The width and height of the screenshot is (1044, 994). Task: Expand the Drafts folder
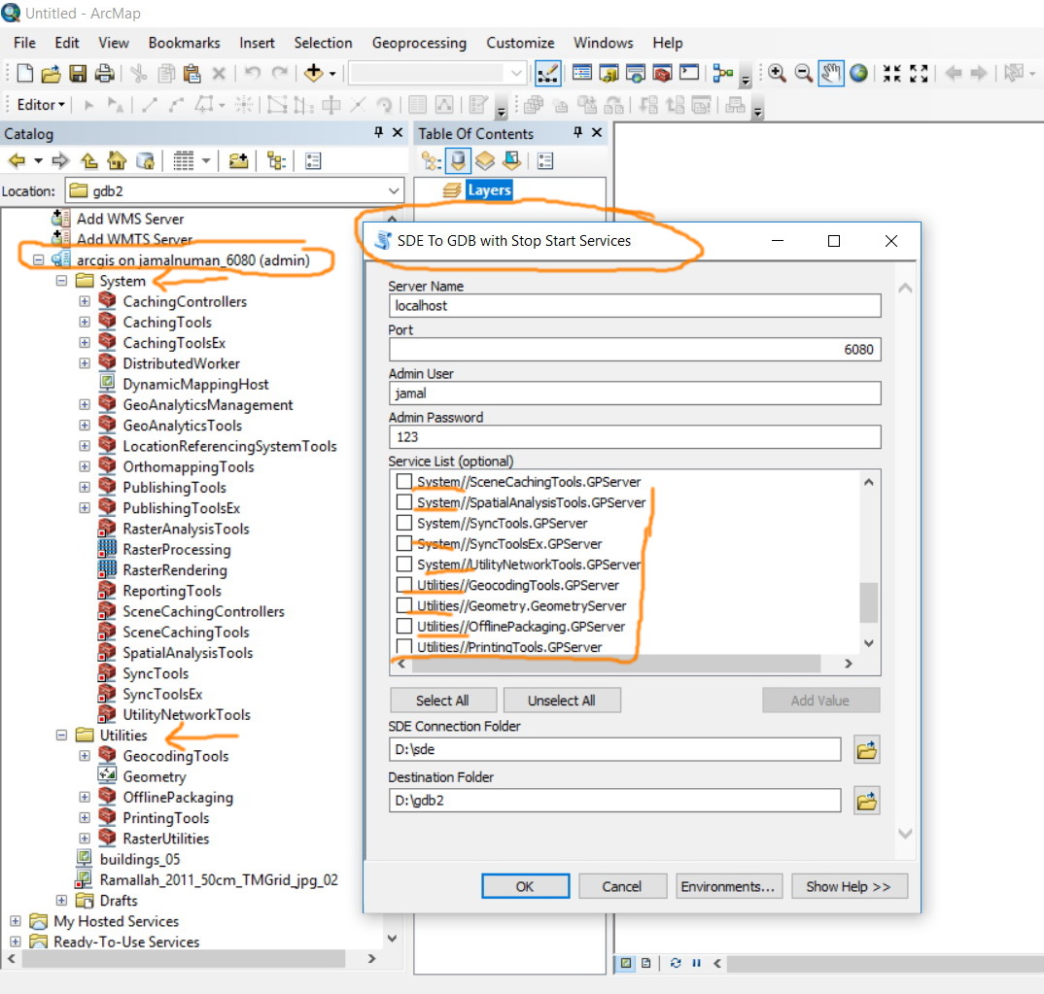pos(61,900)
